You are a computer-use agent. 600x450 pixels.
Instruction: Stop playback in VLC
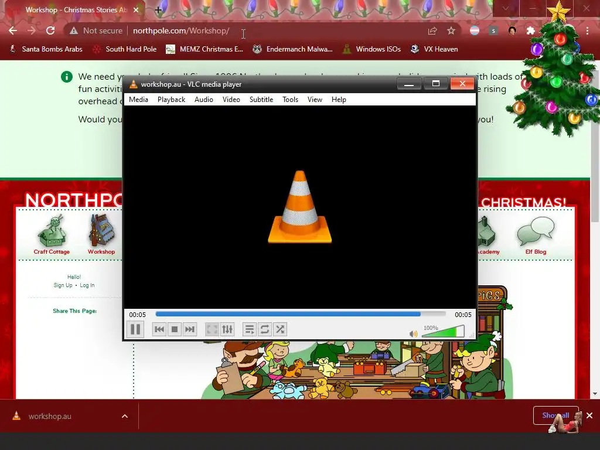pos(175,329)
